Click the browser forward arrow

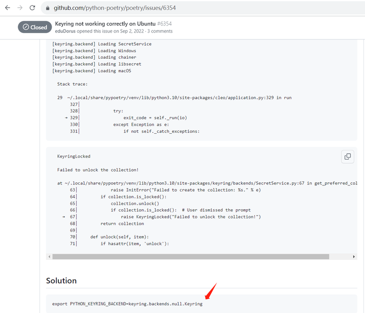(x=20, y=8)
